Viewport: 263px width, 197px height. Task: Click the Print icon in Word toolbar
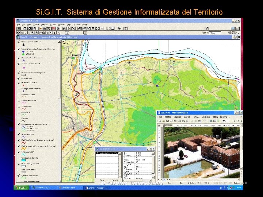180,121
